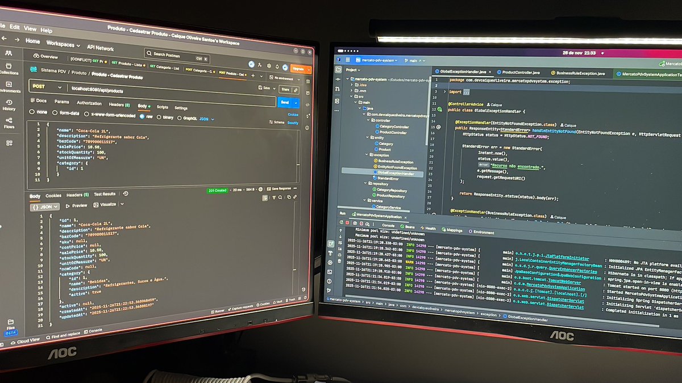Open the Edit menu in Postman
The width and height of the screenshot is (682, 383).
[15, 27]
